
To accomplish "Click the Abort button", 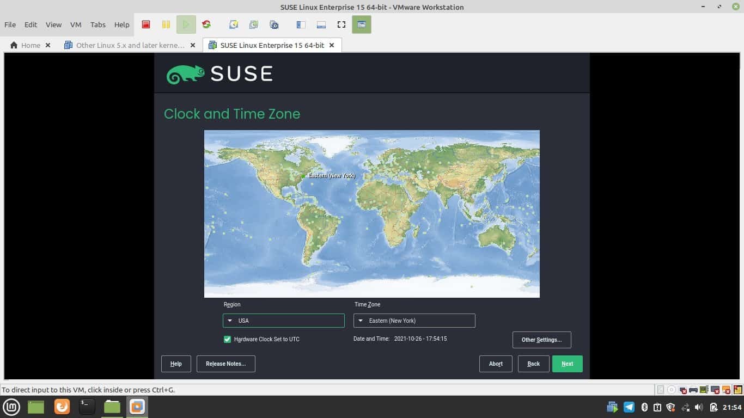I will click(496, 364).
